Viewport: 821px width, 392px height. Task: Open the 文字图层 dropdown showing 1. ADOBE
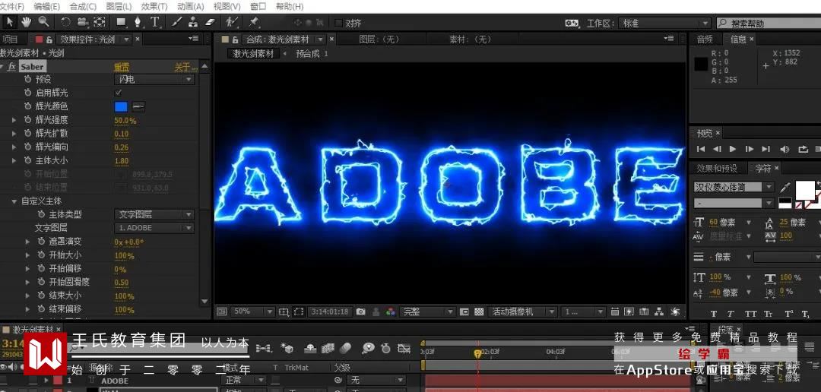(154, 228)
